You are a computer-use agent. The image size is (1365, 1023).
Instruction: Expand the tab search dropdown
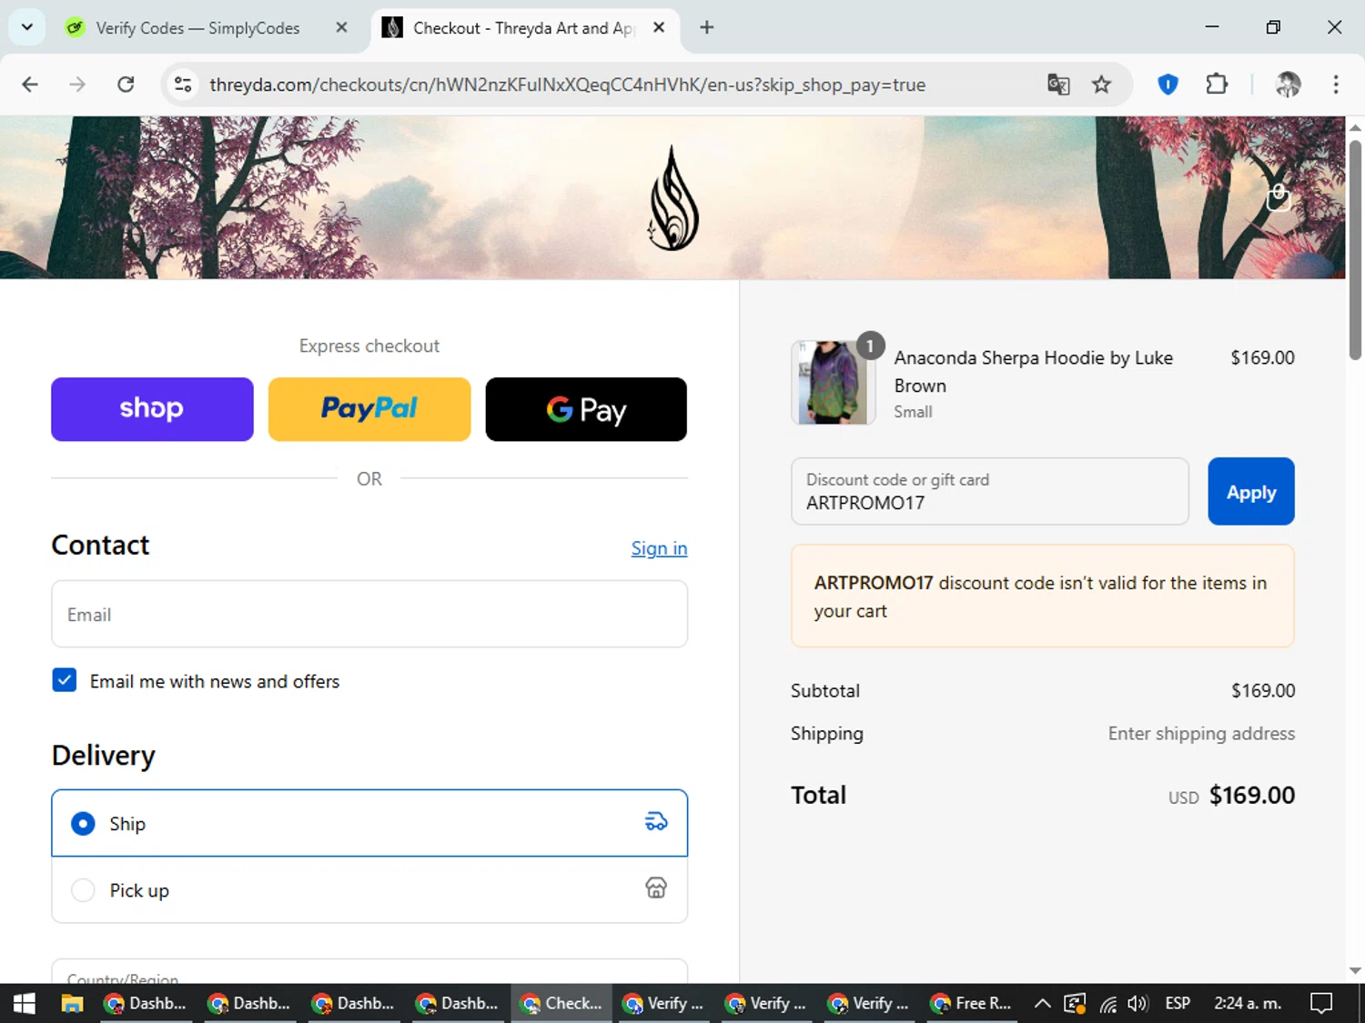[x=27, y=27]
